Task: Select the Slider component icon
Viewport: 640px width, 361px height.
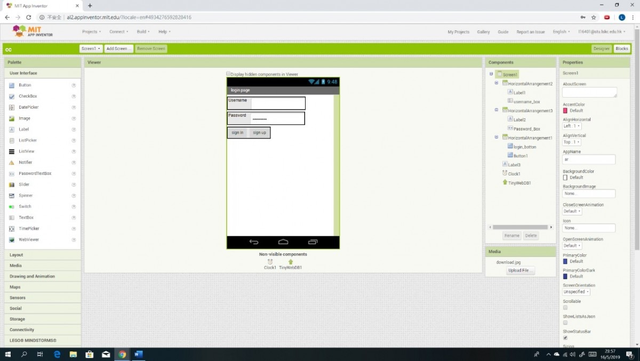Action: [12, 184]
